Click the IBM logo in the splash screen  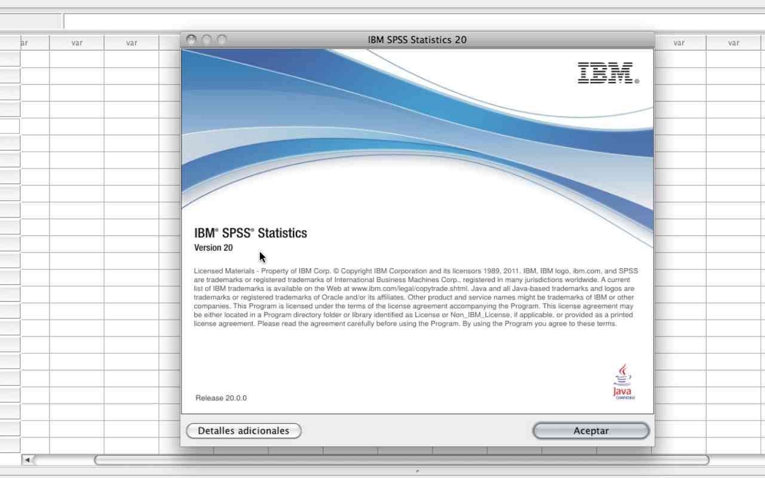tap(607, 73)
